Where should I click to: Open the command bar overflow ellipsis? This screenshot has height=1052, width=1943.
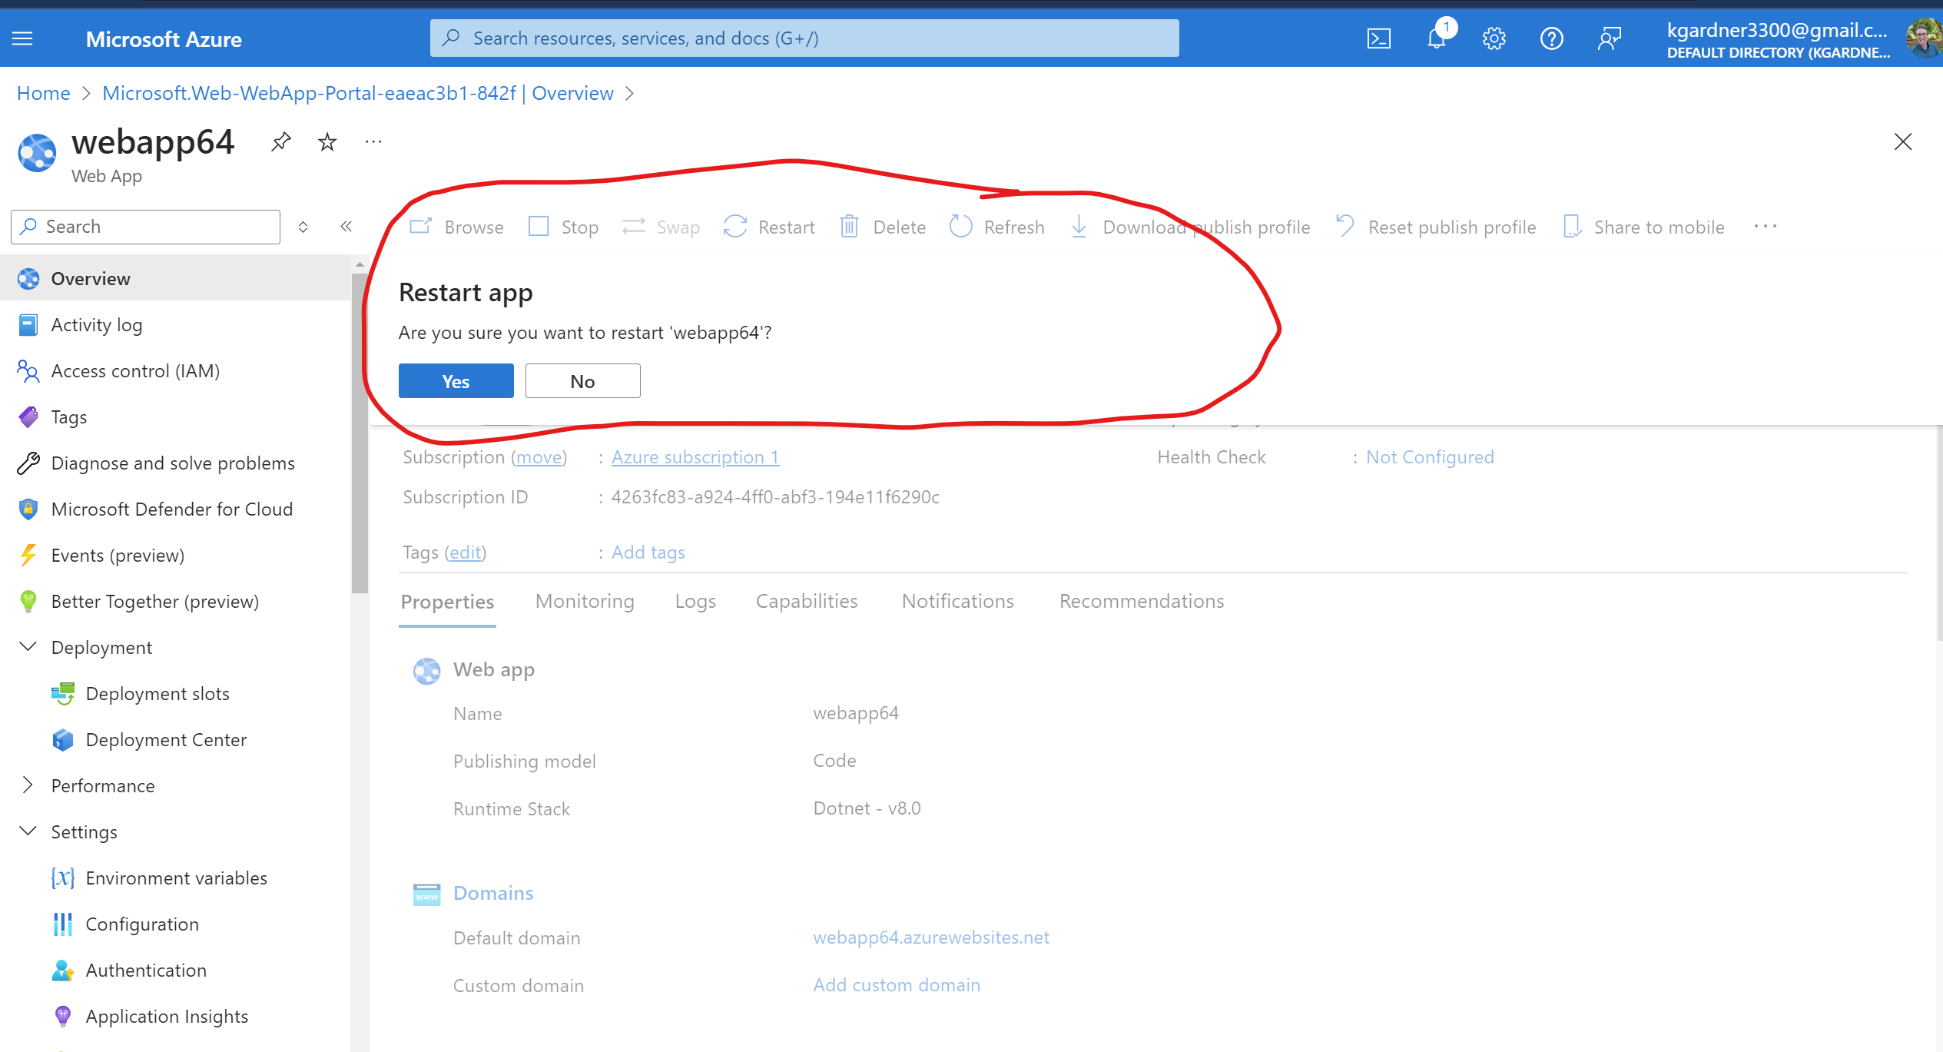(x=1766, y=226)
